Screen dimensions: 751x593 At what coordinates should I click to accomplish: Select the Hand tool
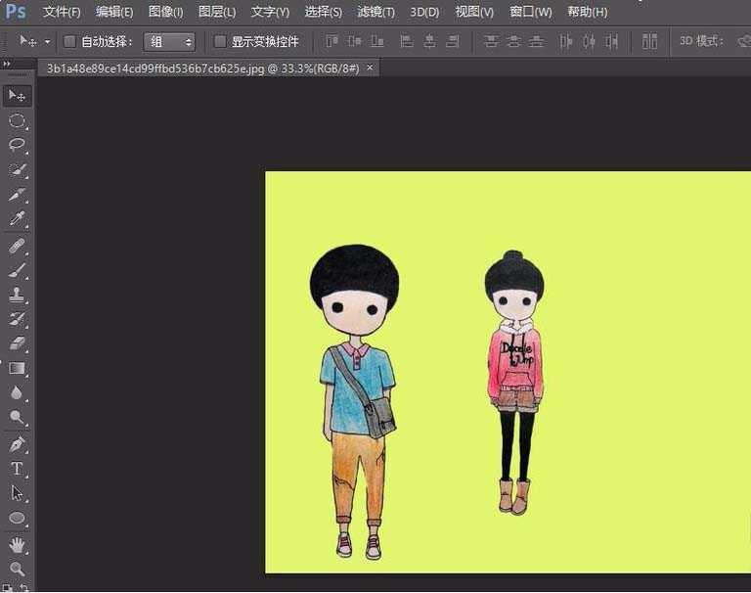18,544
